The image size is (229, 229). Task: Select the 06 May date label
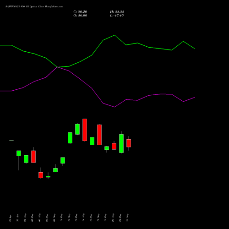click(x=39, y=218)
